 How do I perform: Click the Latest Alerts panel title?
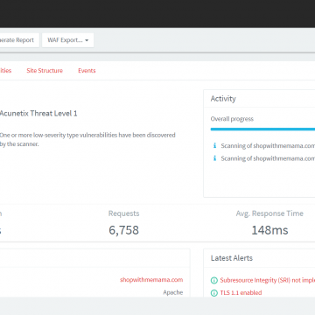click(232, 258)
